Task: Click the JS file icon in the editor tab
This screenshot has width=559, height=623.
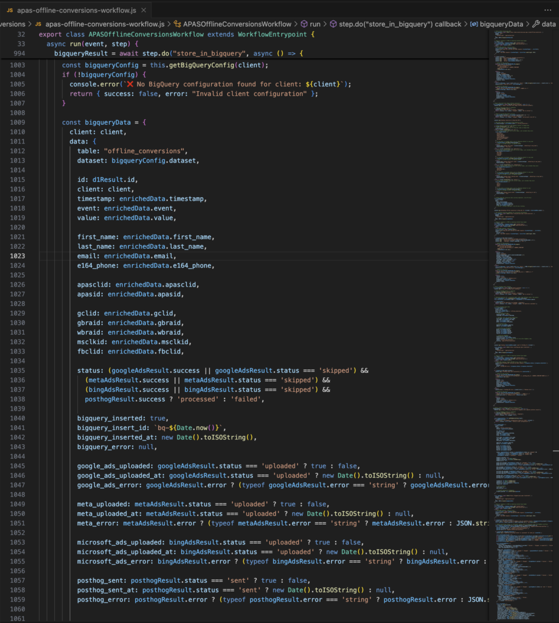Action: 10,10
